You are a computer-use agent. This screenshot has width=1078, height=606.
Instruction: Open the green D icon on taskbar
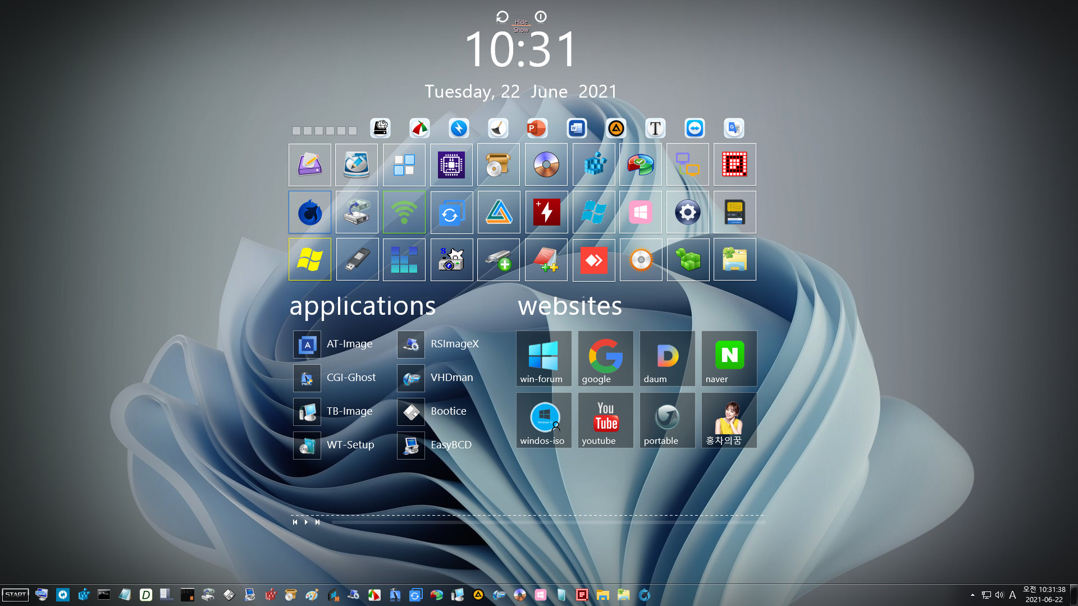(x=146, y=595)
